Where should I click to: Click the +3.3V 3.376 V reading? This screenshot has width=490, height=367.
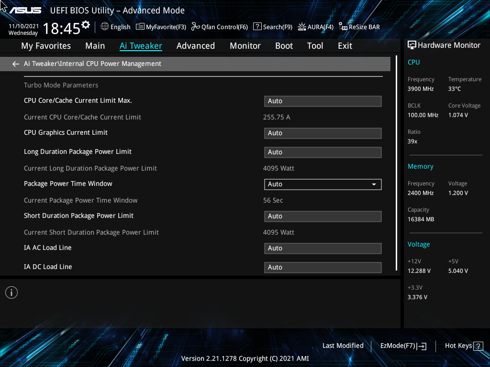(x=417, y=297)
